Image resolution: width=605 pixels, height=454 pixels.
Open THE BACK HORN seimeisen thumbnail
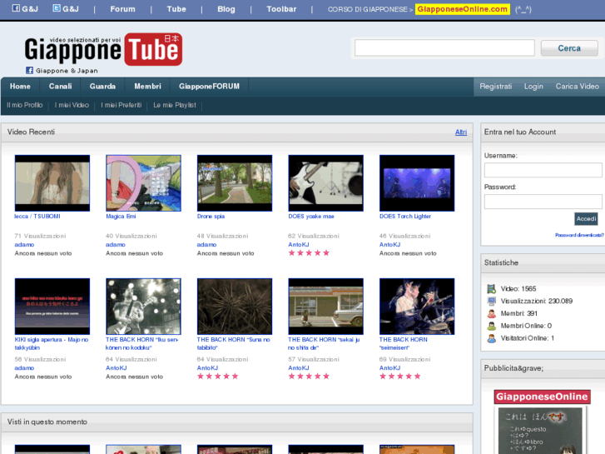[x=417, y=307]
